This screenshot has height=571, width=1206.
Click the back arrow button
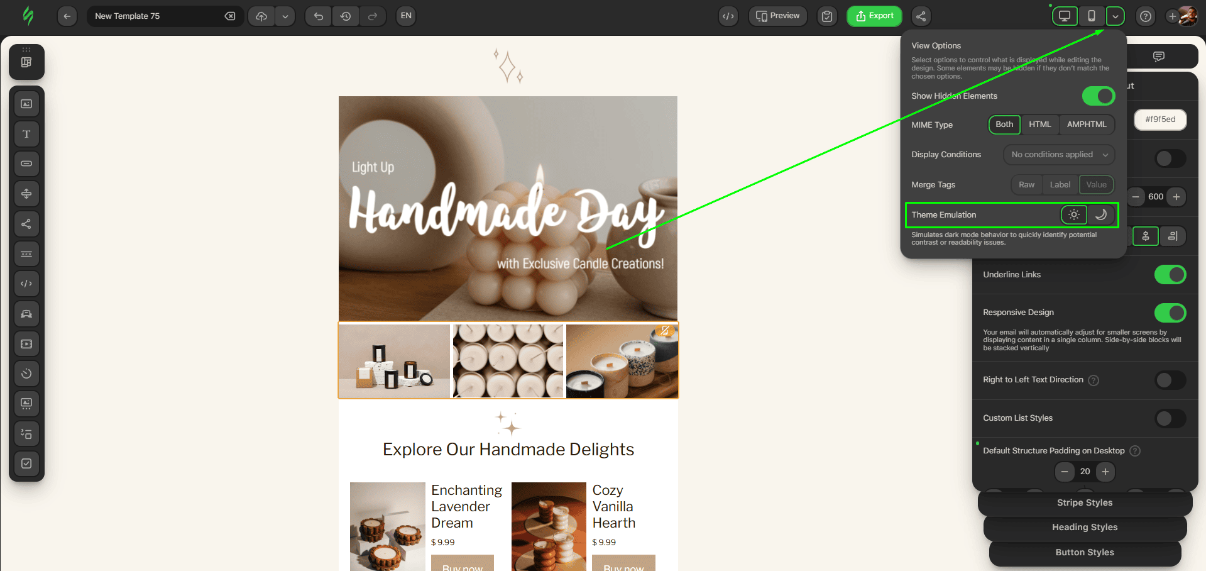(67, 16)
